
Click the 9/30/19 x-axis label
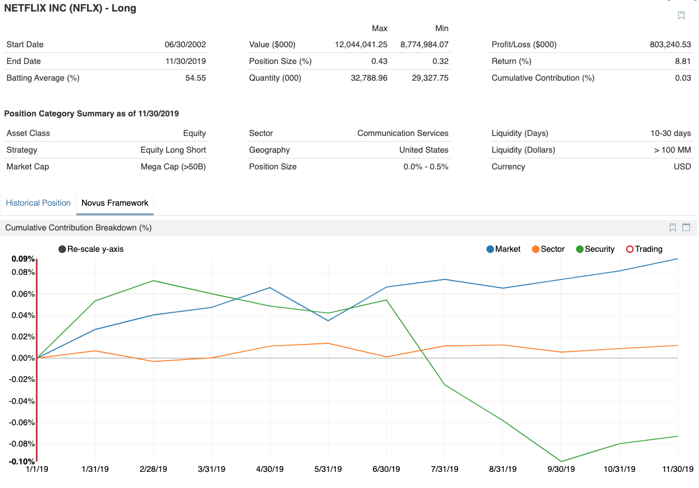tap(561, 470)
